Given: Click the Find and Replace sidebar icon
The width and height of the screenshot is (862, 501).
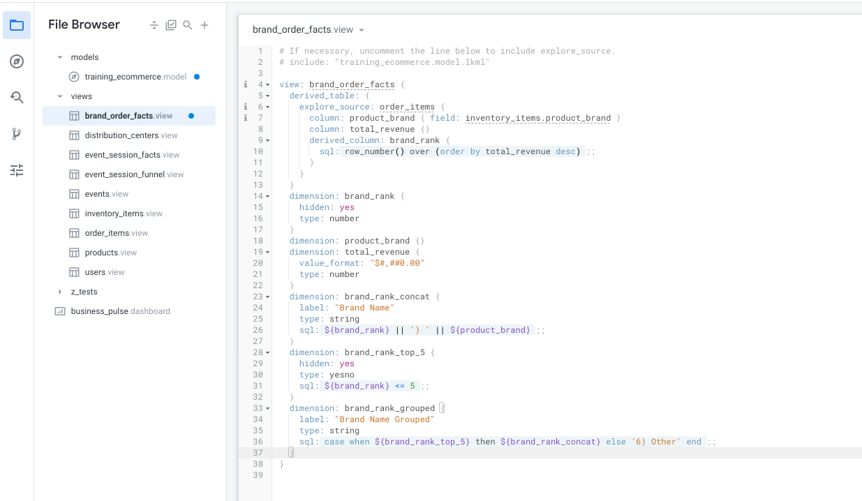Looking at the screenshot, I should coord(17,98).
